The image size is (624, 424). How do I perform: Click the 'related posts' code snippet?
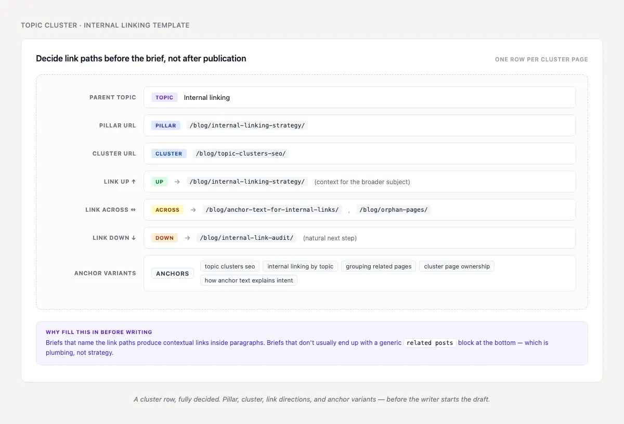pyautogui.click(x=430, y=343)
